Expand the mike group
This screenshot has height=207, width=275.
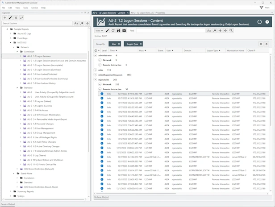pyautogui.click(x=95, y=70)
